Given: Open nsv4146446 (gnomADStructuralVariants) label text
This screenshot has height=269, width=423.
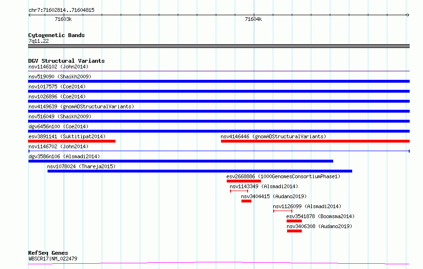Looking at the screenshot, I should [x=273, y=136].
